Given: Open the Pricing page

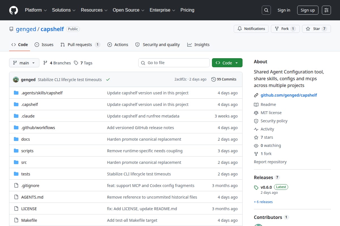Looking at the screenshot, I should (187, 10).
